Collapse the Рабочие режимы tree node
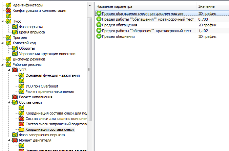 3,65
